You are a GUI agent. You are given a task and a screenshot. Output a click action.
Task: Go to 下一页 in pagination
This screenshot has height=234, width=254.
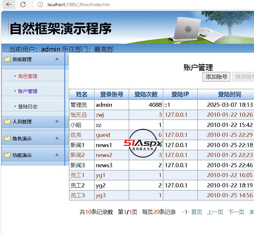tap(236, 212)
